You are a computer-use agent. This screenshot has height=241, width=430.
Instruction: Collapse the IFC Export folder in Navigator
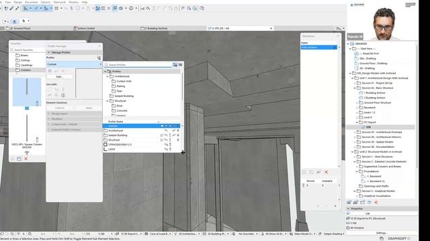point(357,123)
